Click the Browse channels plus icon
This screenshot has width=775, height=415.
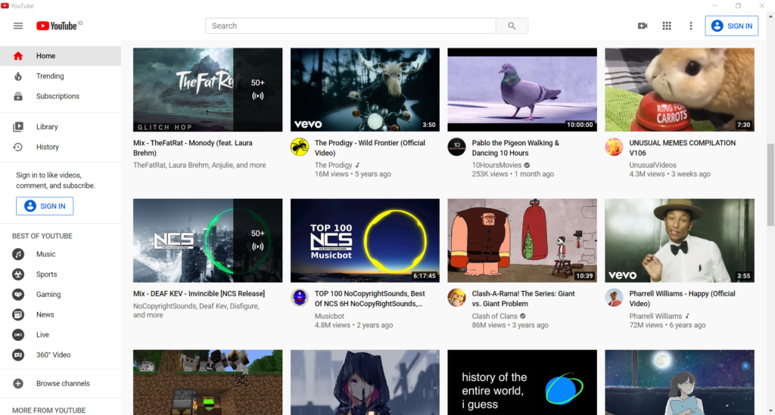pyautogui.click(x=18, y=383)
